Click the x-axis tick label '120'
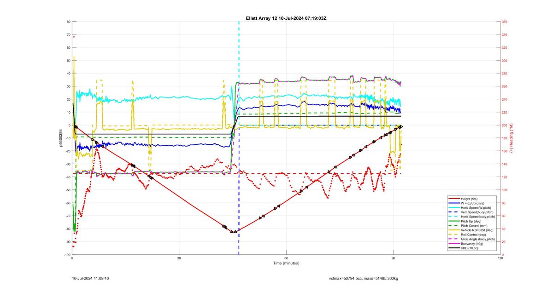The image size is (553, 286). pyautogui.click(x=500, y=258)
